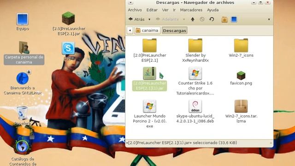The image size is (295, 166).
Task: Click the Atrás back button
Action: click(136, 19)
